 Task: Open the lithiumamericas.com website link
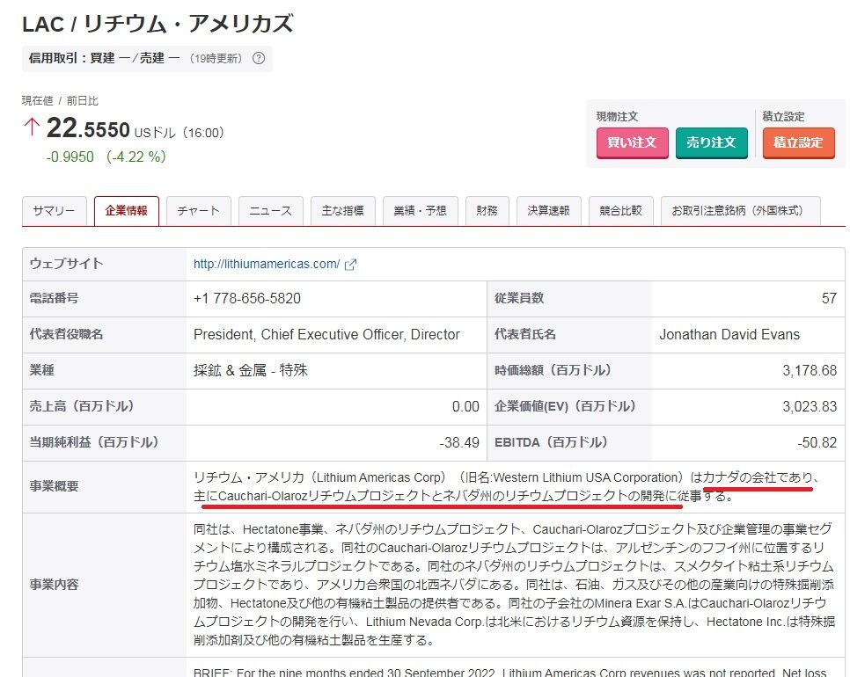click(x=267, y=265)
